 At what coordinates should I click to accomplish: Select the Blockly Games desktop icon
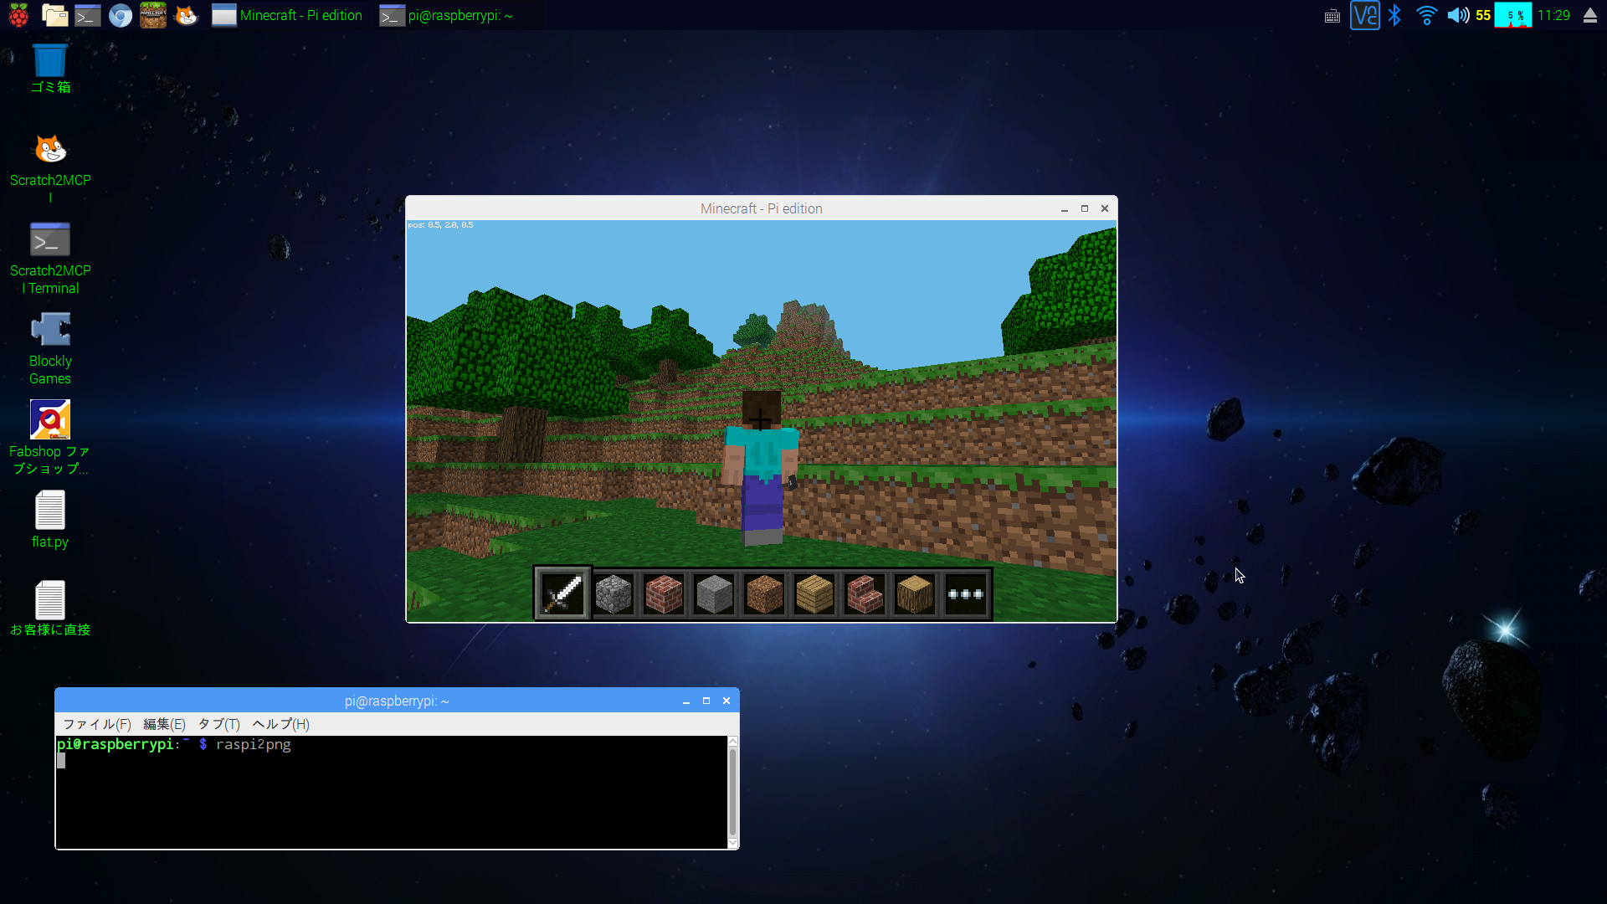click(50, 348)
